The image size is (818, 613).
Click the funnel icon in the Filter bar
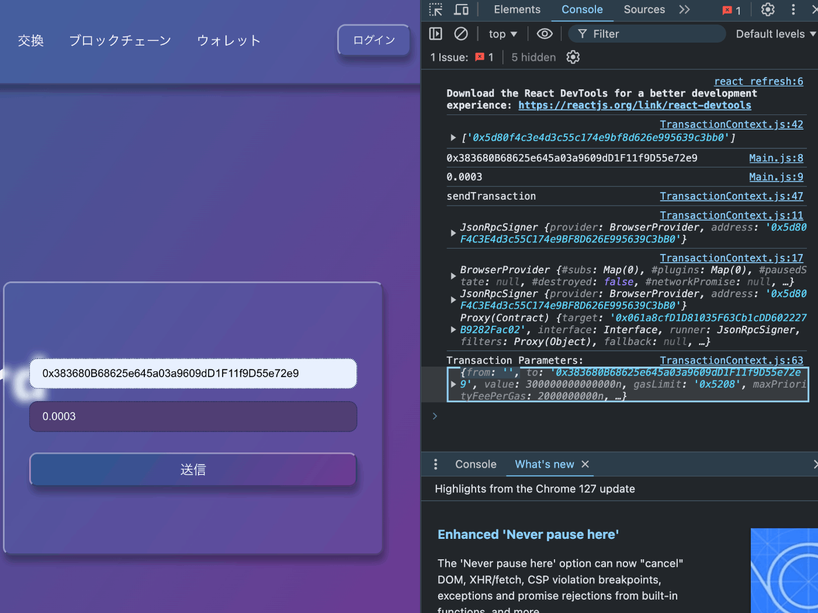583,34
